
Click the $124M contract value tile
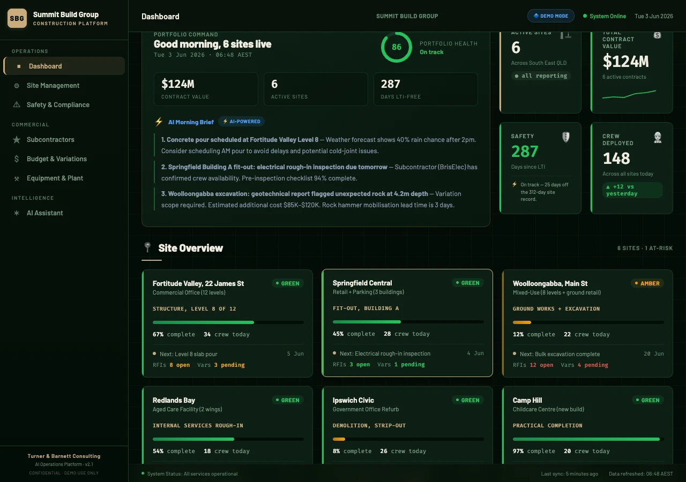pos(206,89)
